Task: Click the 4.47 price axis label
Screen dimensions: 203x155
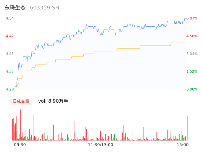Action: (x=10, y=36)
